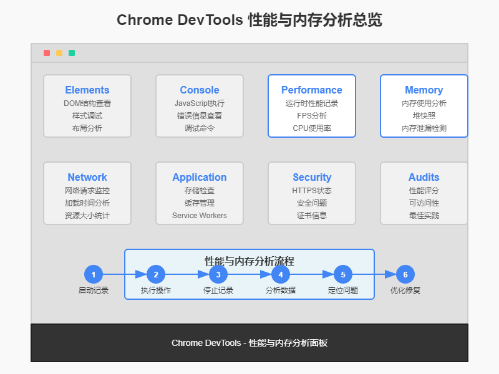Click the 分析数据 step label
The width and height of the screenshot is (499, 374).
[281, 290]
